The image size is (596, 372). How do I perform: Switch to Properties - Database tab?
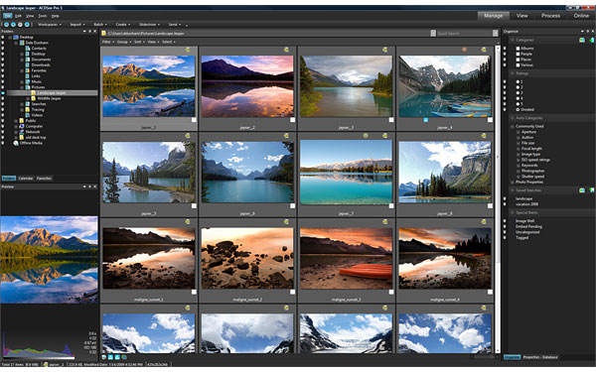(x=540, y=357)
